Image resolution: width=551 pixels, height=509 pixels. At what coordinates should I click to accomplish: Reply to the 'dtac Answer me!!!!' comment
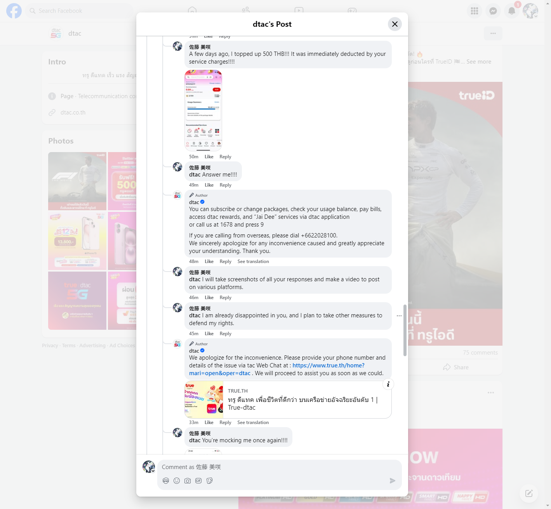(x=225, y=185)
